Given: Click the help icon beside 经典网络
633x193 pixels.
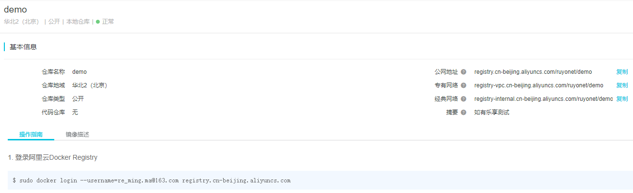Looking at the screenshot, I should pos(463,99).
